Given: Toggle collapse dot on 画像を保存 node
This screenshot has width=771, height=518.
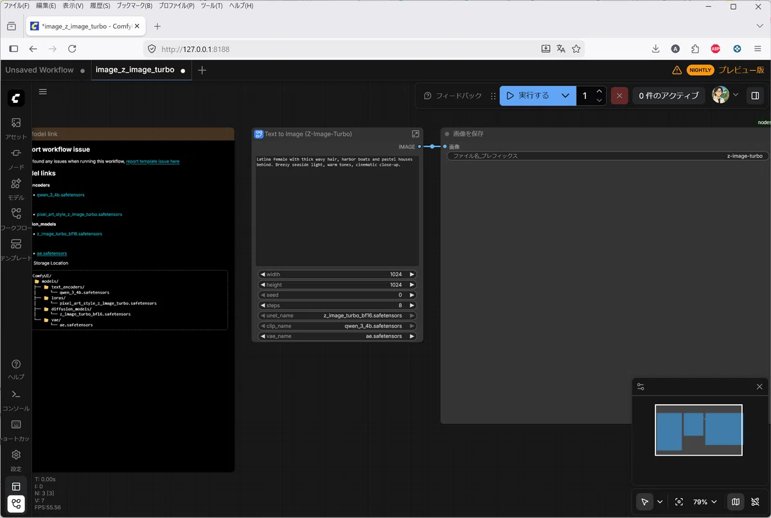Looking at the screenshot, I should click(x=447, y=134).
